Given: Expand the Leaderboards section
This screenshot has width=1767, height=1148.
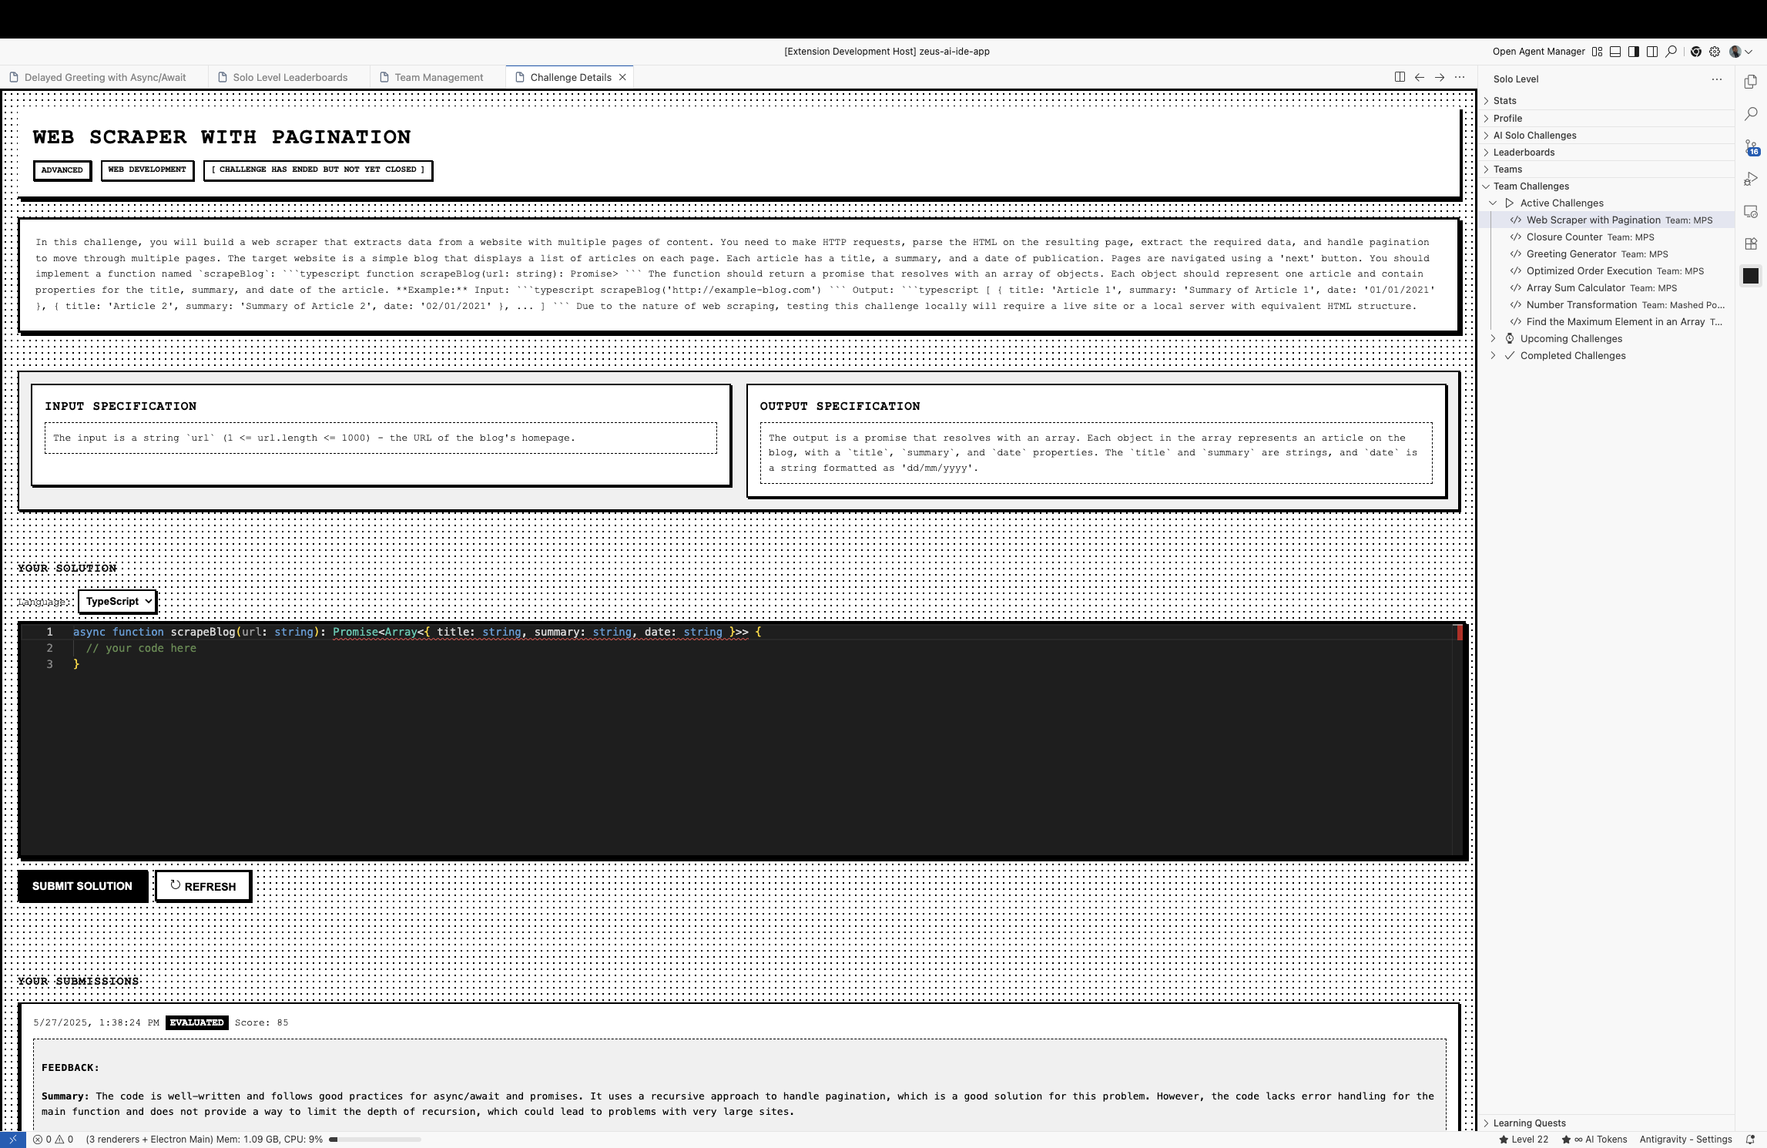Looking at the screenshot, I should [x=1524, y=153].
